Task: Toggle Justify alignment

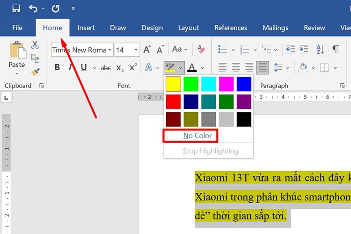Action: pyautogui.click(x=263, y=67)
